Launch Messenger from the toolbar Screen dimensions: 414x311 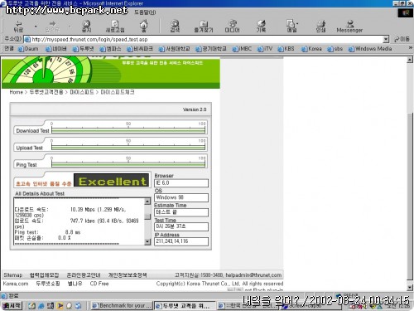point(349,27)
